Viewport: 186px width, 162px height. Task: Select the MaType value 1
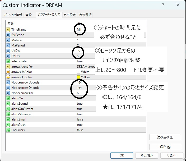[78, 40]
